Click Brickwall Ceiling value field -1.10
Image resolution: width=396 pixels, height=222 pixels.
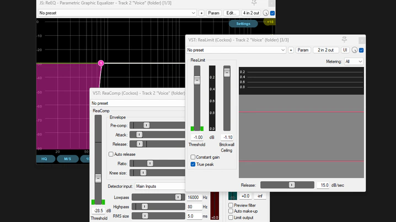click(227, 137)
